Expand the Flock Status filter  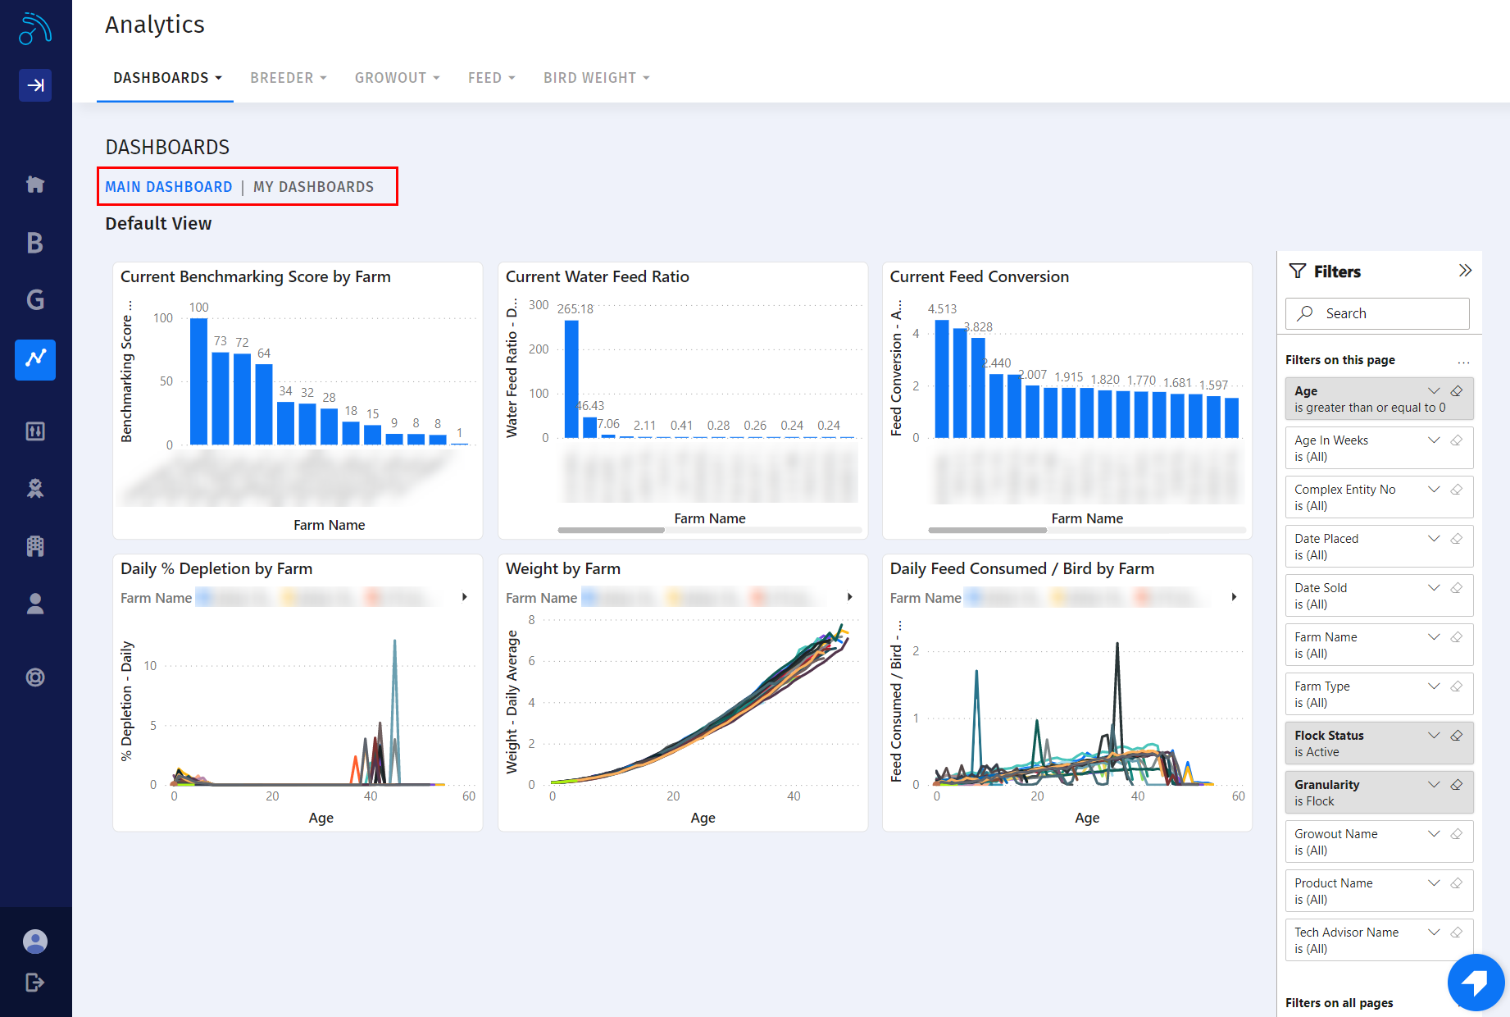pyautogui.click(x=1434, y=736)
